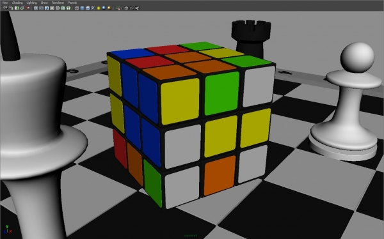Toggle the 2D pan/zoom icon
The height and width of the screenshot is (239, 384).
28,8
